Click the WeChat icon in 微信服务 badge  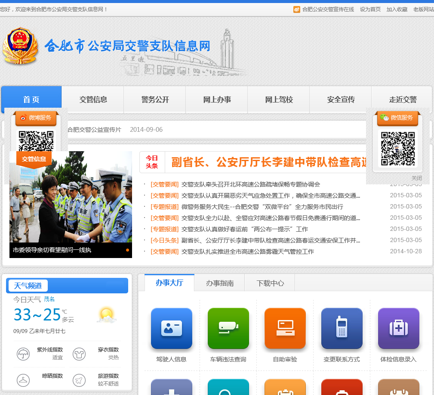pos(384,117)
